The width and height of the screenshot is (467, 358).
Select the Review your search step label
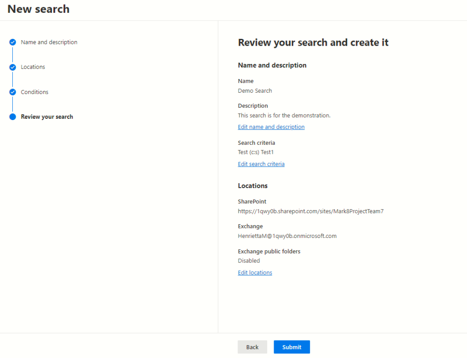click(47, 116)
